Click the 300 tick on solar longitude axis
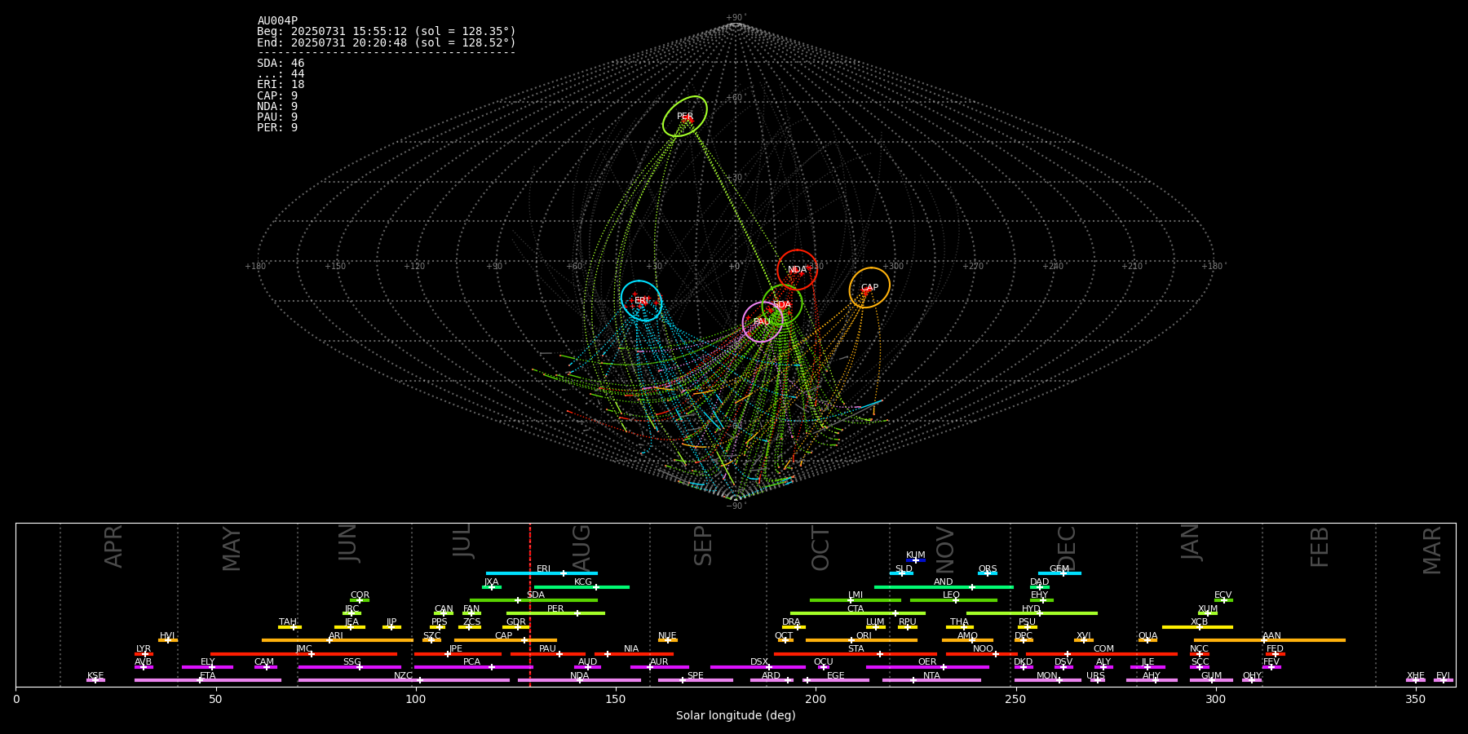Viewport: 1468px width, 734px height. [1215, 699]
